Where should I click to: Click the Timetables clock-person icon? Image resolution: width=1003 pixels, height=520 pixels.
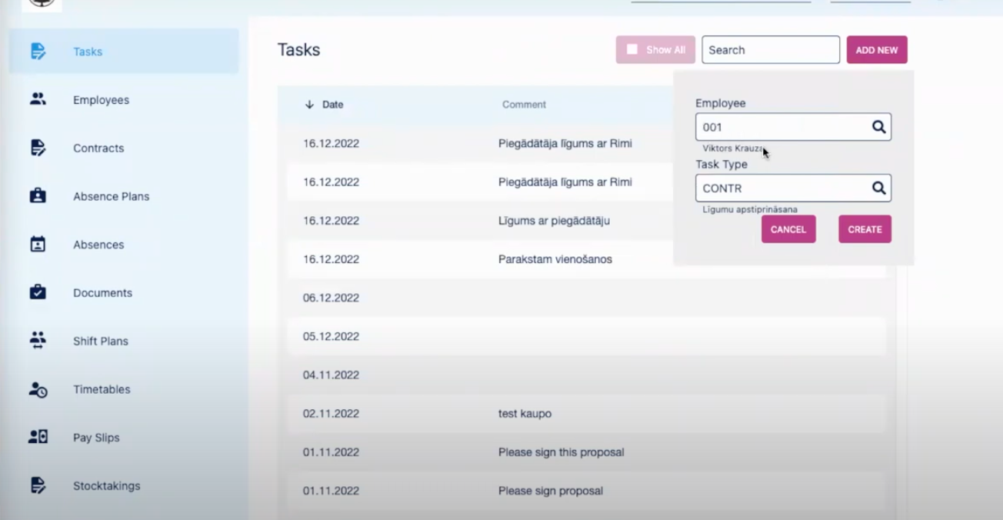point(38,389)
